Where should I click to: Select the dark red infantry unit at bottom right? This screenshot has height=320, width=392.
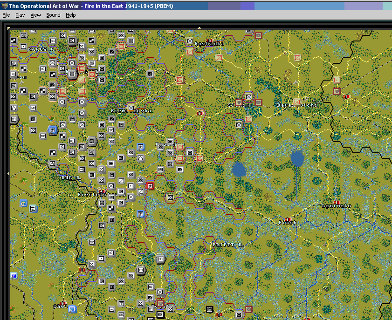tap(248, 309)
